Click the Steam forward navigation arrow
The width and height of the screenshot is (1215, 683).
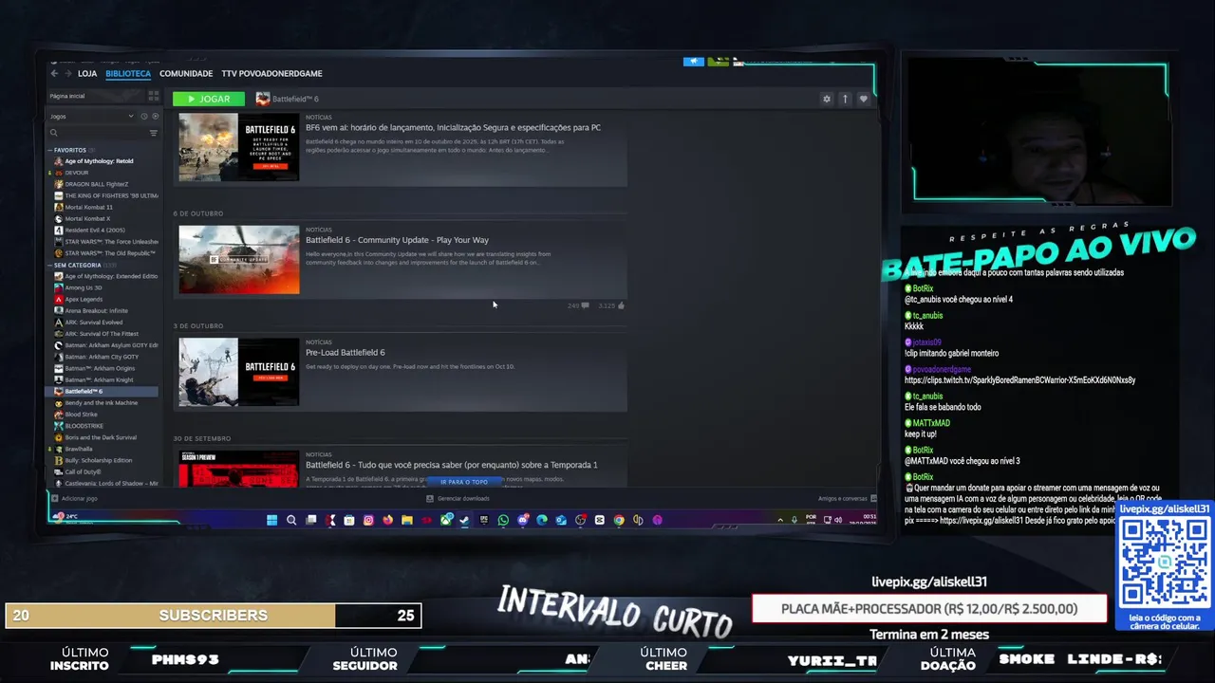67,73
